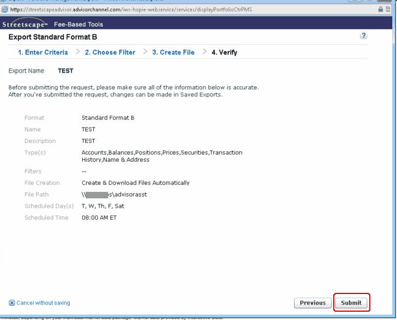Screen dimensions: 397x320
Task: Cancel without saving link
Action: [x=43, y=303]
